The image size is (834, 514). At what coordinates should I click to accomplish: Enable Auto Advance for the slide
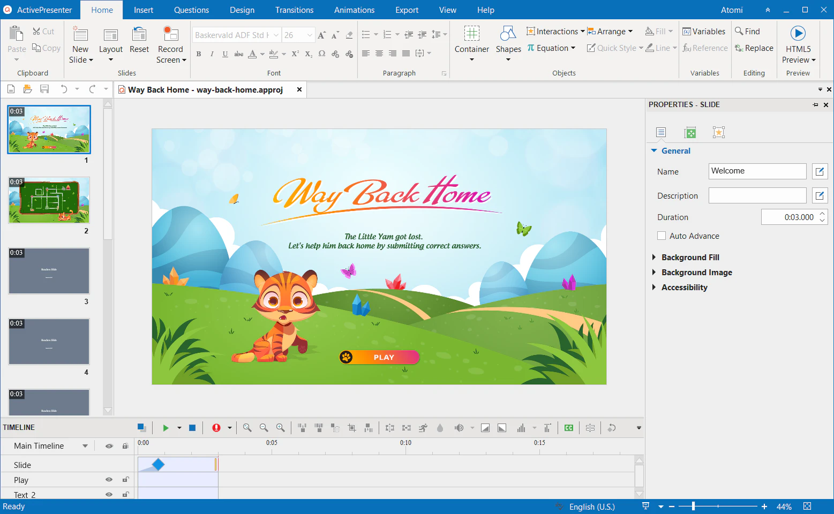coord(662,236)
